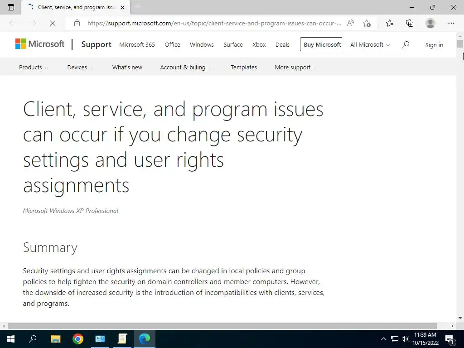
Task: Click the Summary heading
Action: click(50, 248)
